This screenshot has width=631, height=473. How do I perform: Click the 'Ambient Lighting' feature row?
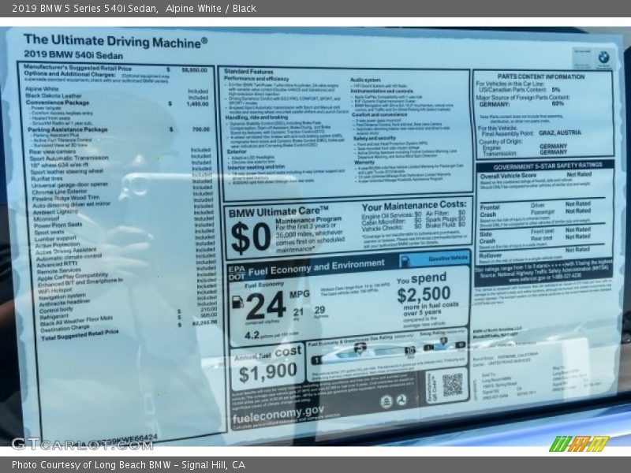pos(123,211)
